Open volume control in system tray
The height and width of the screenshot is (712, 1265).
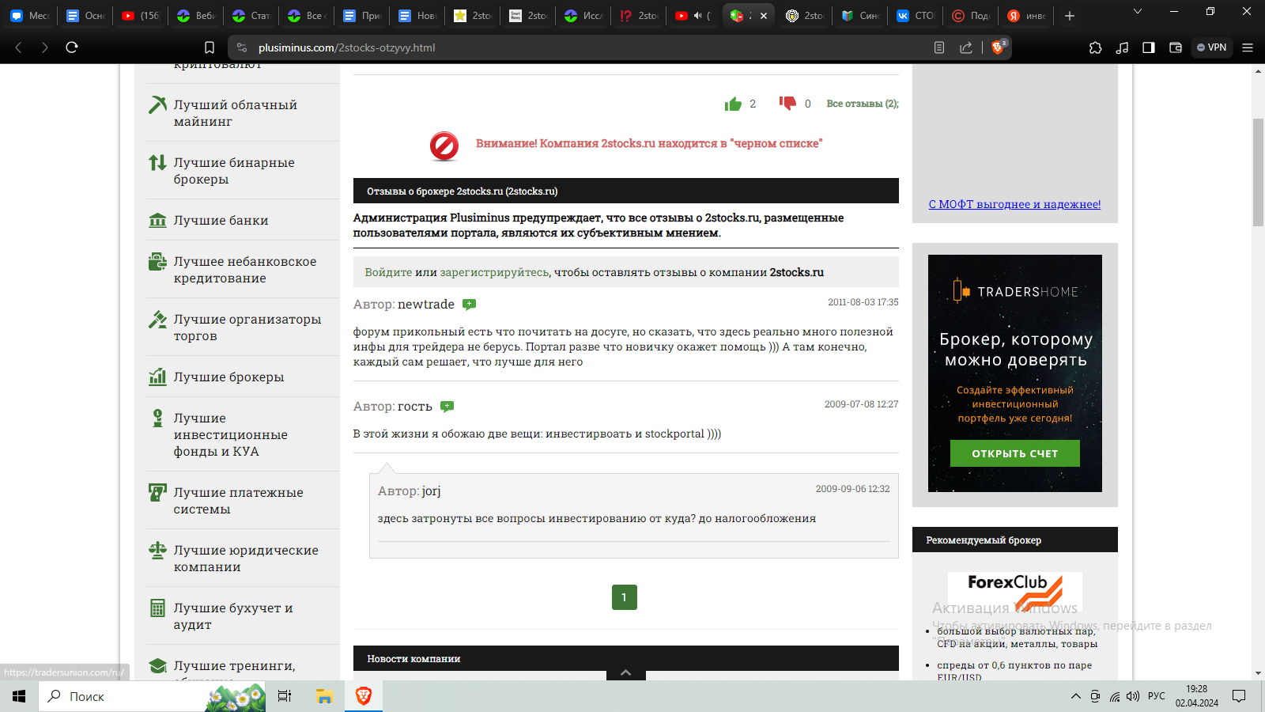pyautogui.click(x=1133, y=696)
